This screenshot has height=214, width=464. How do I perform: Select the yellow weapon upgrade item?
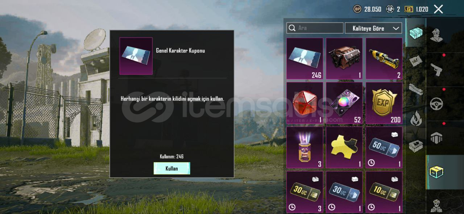coord(384,58)
